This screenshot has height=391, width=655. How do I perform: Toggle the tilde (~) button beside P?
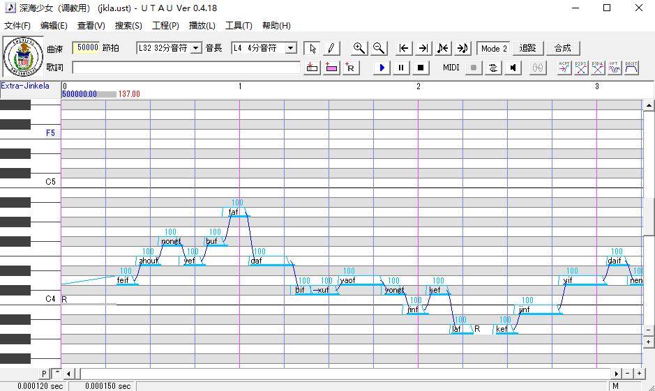pos(57,374)
